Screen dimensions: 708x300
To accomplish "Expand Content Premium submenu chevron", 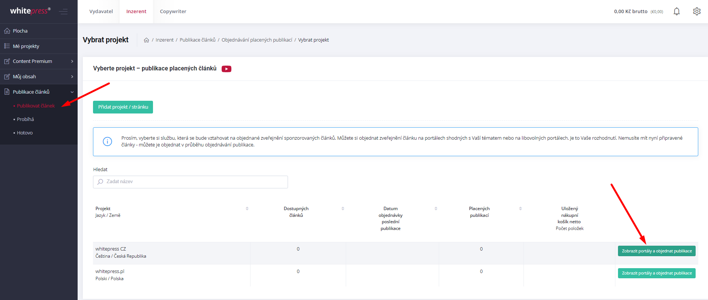I will [72, 61].
